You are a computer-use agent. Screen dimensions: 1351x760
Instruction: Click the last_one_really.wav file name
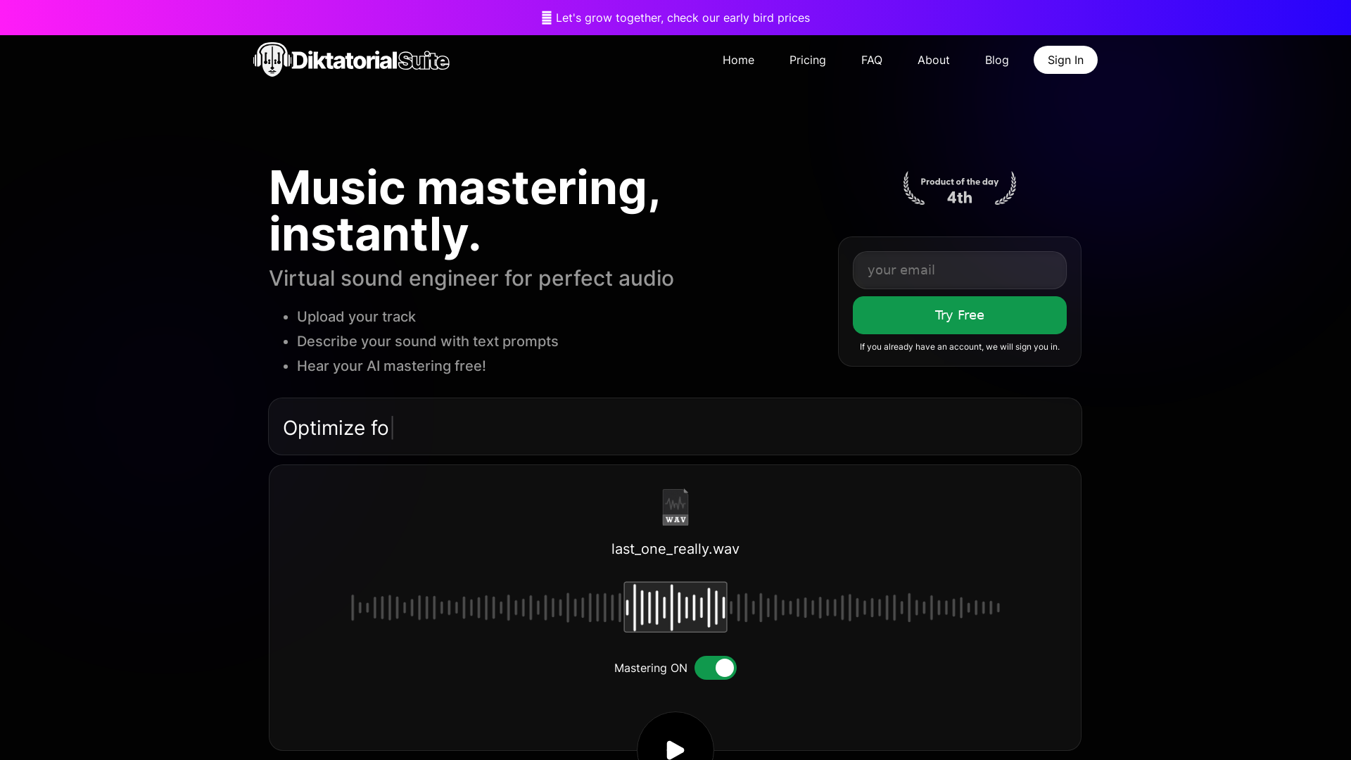(x=675, y=549)
